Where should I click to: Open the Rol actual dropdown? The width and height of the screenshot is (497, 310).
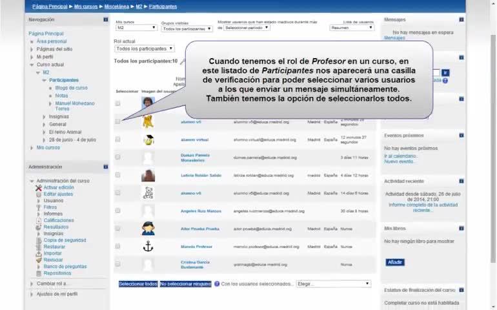[144, 48]
